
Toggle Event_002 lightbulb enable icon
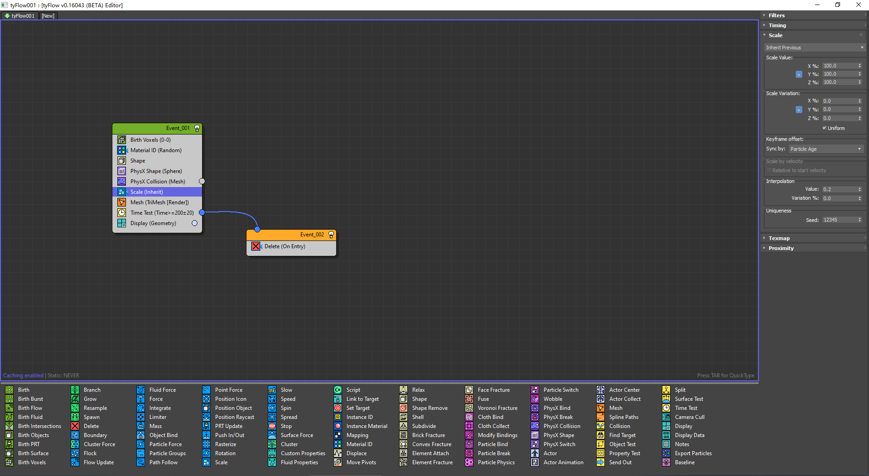pyautogui.click(x=331, y=235)
